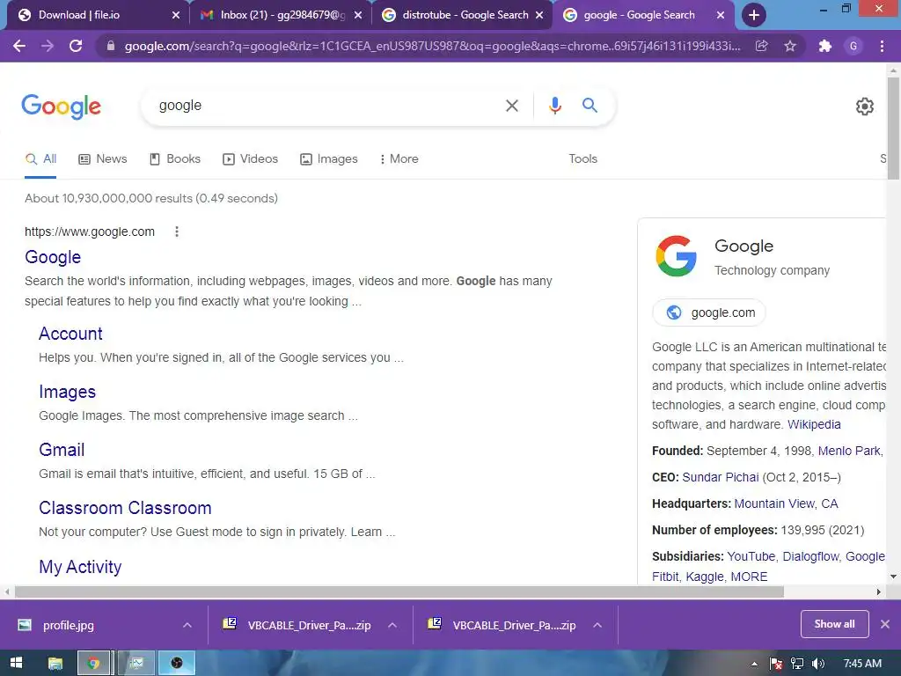The width and height of the screenshot is (901, 676).
Task: Open File Explorer from the taskbar
Action: (x=55, y=664)
